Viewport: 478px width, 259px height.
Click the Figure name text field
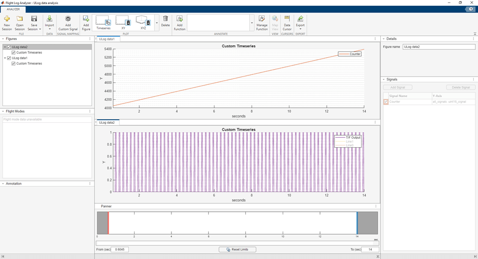(x=439, y=47)
